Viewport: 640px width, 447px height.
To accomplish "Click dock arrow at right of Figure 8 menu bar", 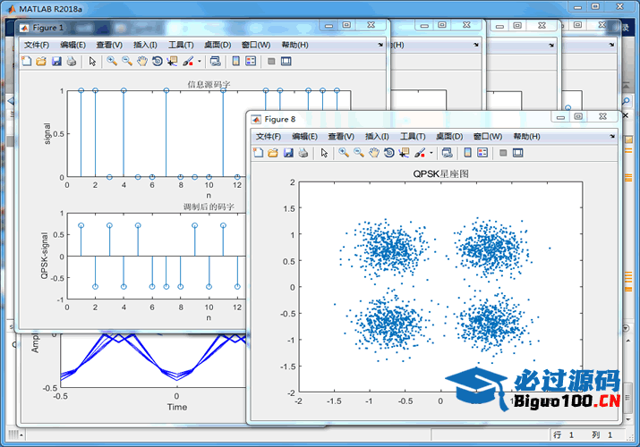I will pyautogui.click(x=612, y=136).
